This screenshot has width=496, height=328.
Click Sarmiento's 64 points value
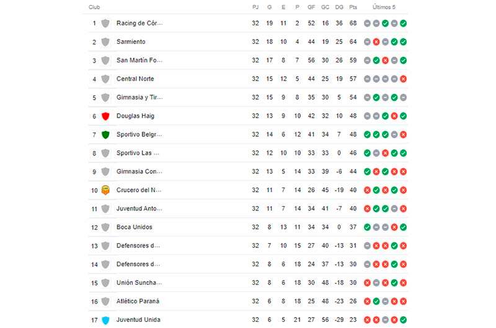tap(353, 41)
